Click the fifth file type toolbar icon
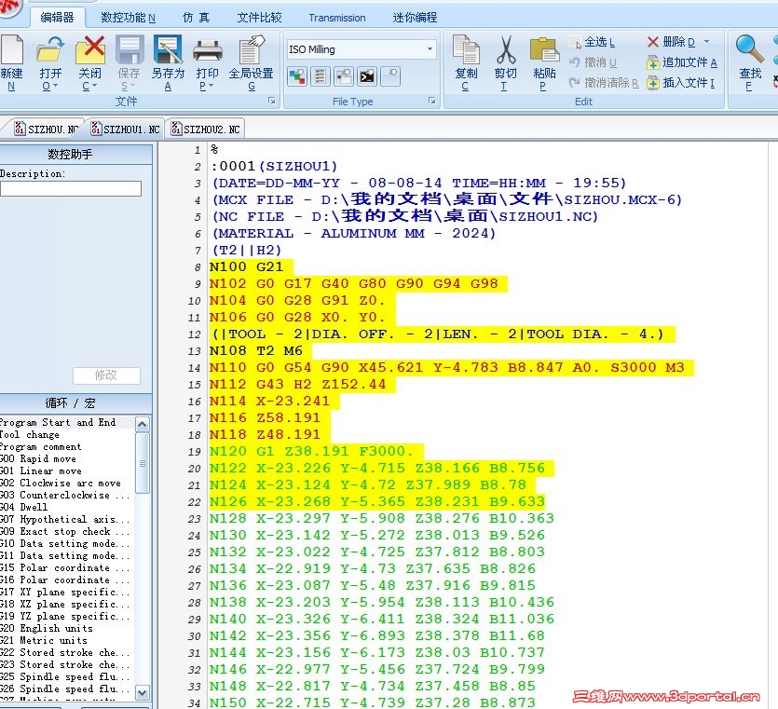The image size is (778, 709). [x=391, y=76]
